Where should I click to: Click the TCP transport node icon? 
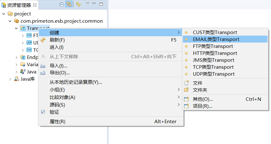click(x=29, y=50)
